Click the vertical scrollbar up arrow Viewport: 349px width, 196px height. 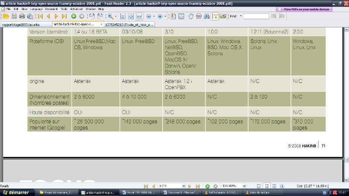tap(346, 30)
